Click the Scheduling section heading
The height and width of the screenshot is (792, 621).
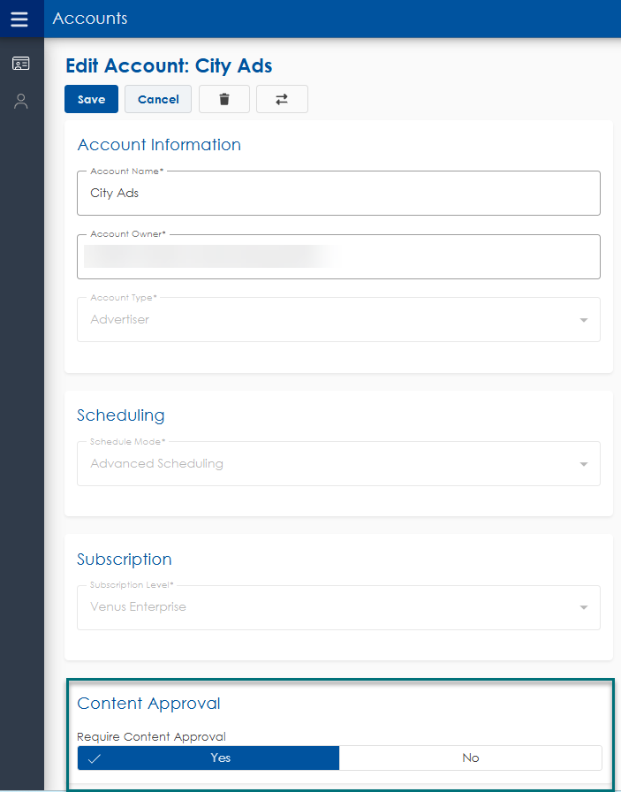[121, 415]
